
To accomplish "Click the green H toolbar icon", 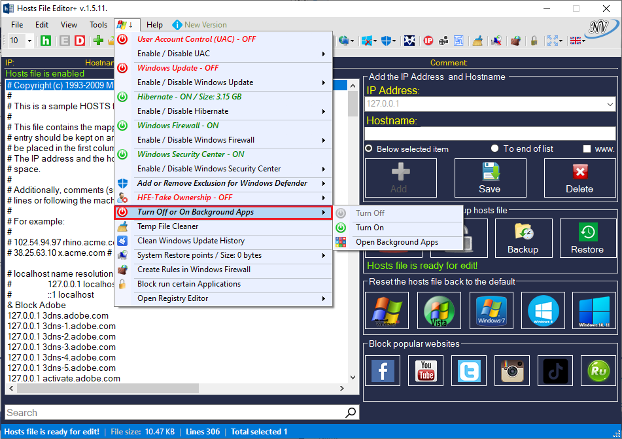I will click(46, 41).
